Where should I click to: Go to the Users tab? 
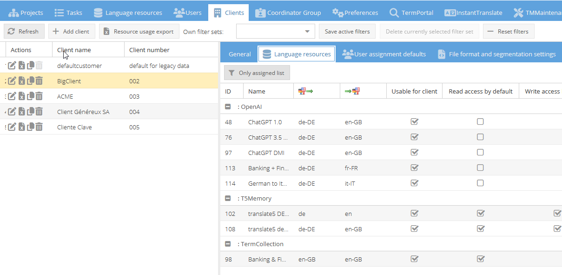coord(188,13)
